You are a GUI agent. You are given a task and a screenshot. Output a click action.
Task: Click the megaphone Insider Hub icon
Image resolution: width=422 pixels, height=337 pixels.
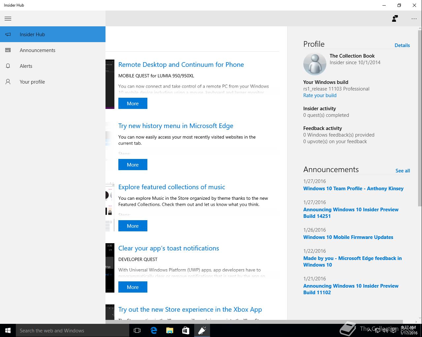pyautogui.click(x=8, y=34)
